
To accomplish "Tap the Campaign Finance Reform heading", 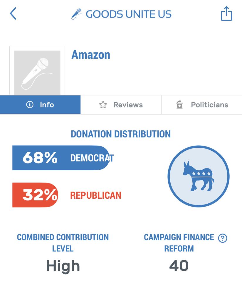I will tap(179, 243).
